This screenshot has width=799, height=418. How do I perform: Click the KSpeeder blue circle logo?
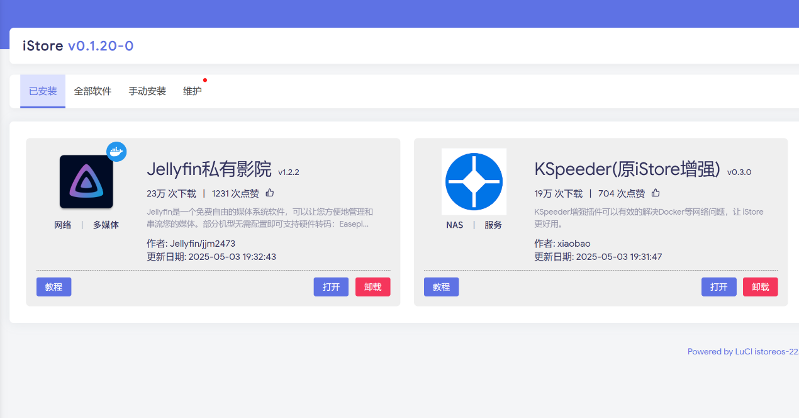474,181
